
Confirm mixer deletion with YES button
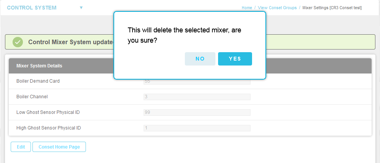235,59
